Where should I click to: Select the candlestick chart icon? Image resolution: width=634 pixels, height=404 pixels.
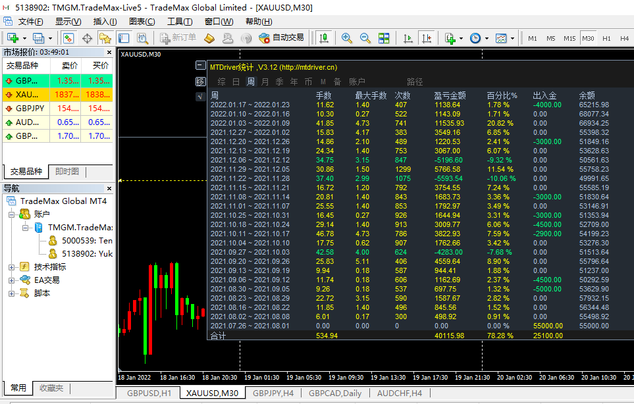point(323,38)
